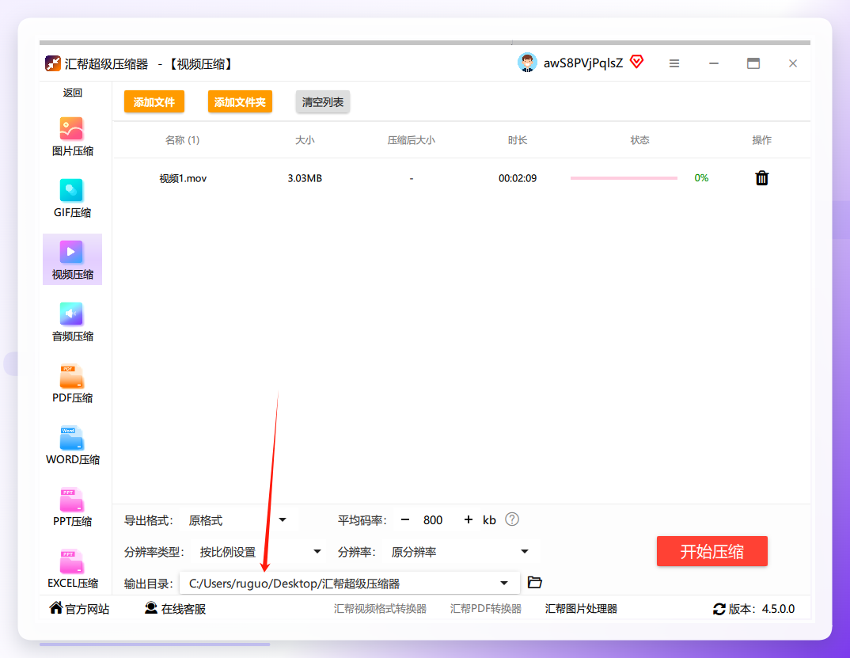Click the 版本: 4.5.0.0 version text

click(x=761, y=609)
